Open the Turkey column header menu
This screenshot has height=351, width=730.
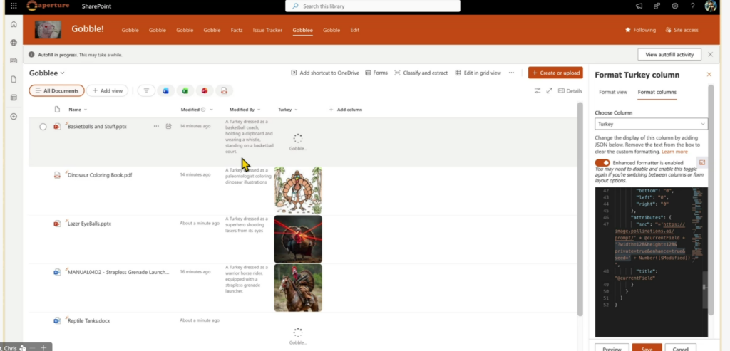pyautogui.click(x=287, y=110)
